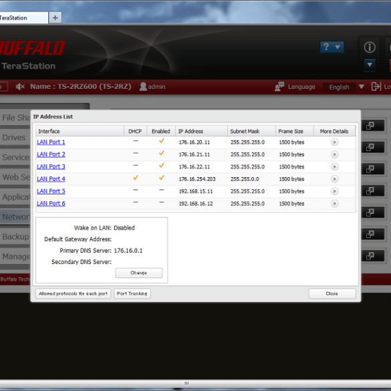Click the DHCP column header
Image resolution: width=391 pixels, height=391 pixels.
pos(135,131)
